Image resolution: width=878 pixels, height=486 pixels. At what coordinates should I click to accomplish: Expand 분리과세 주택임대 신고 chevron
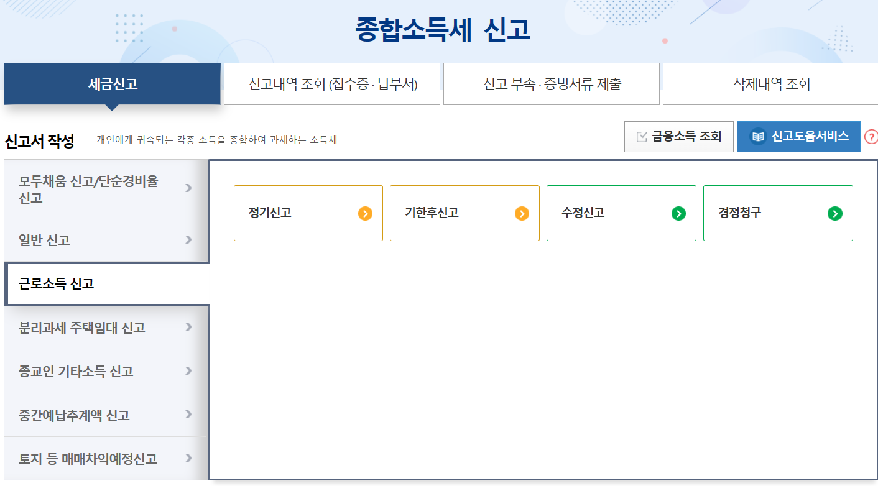pos(188,327)
